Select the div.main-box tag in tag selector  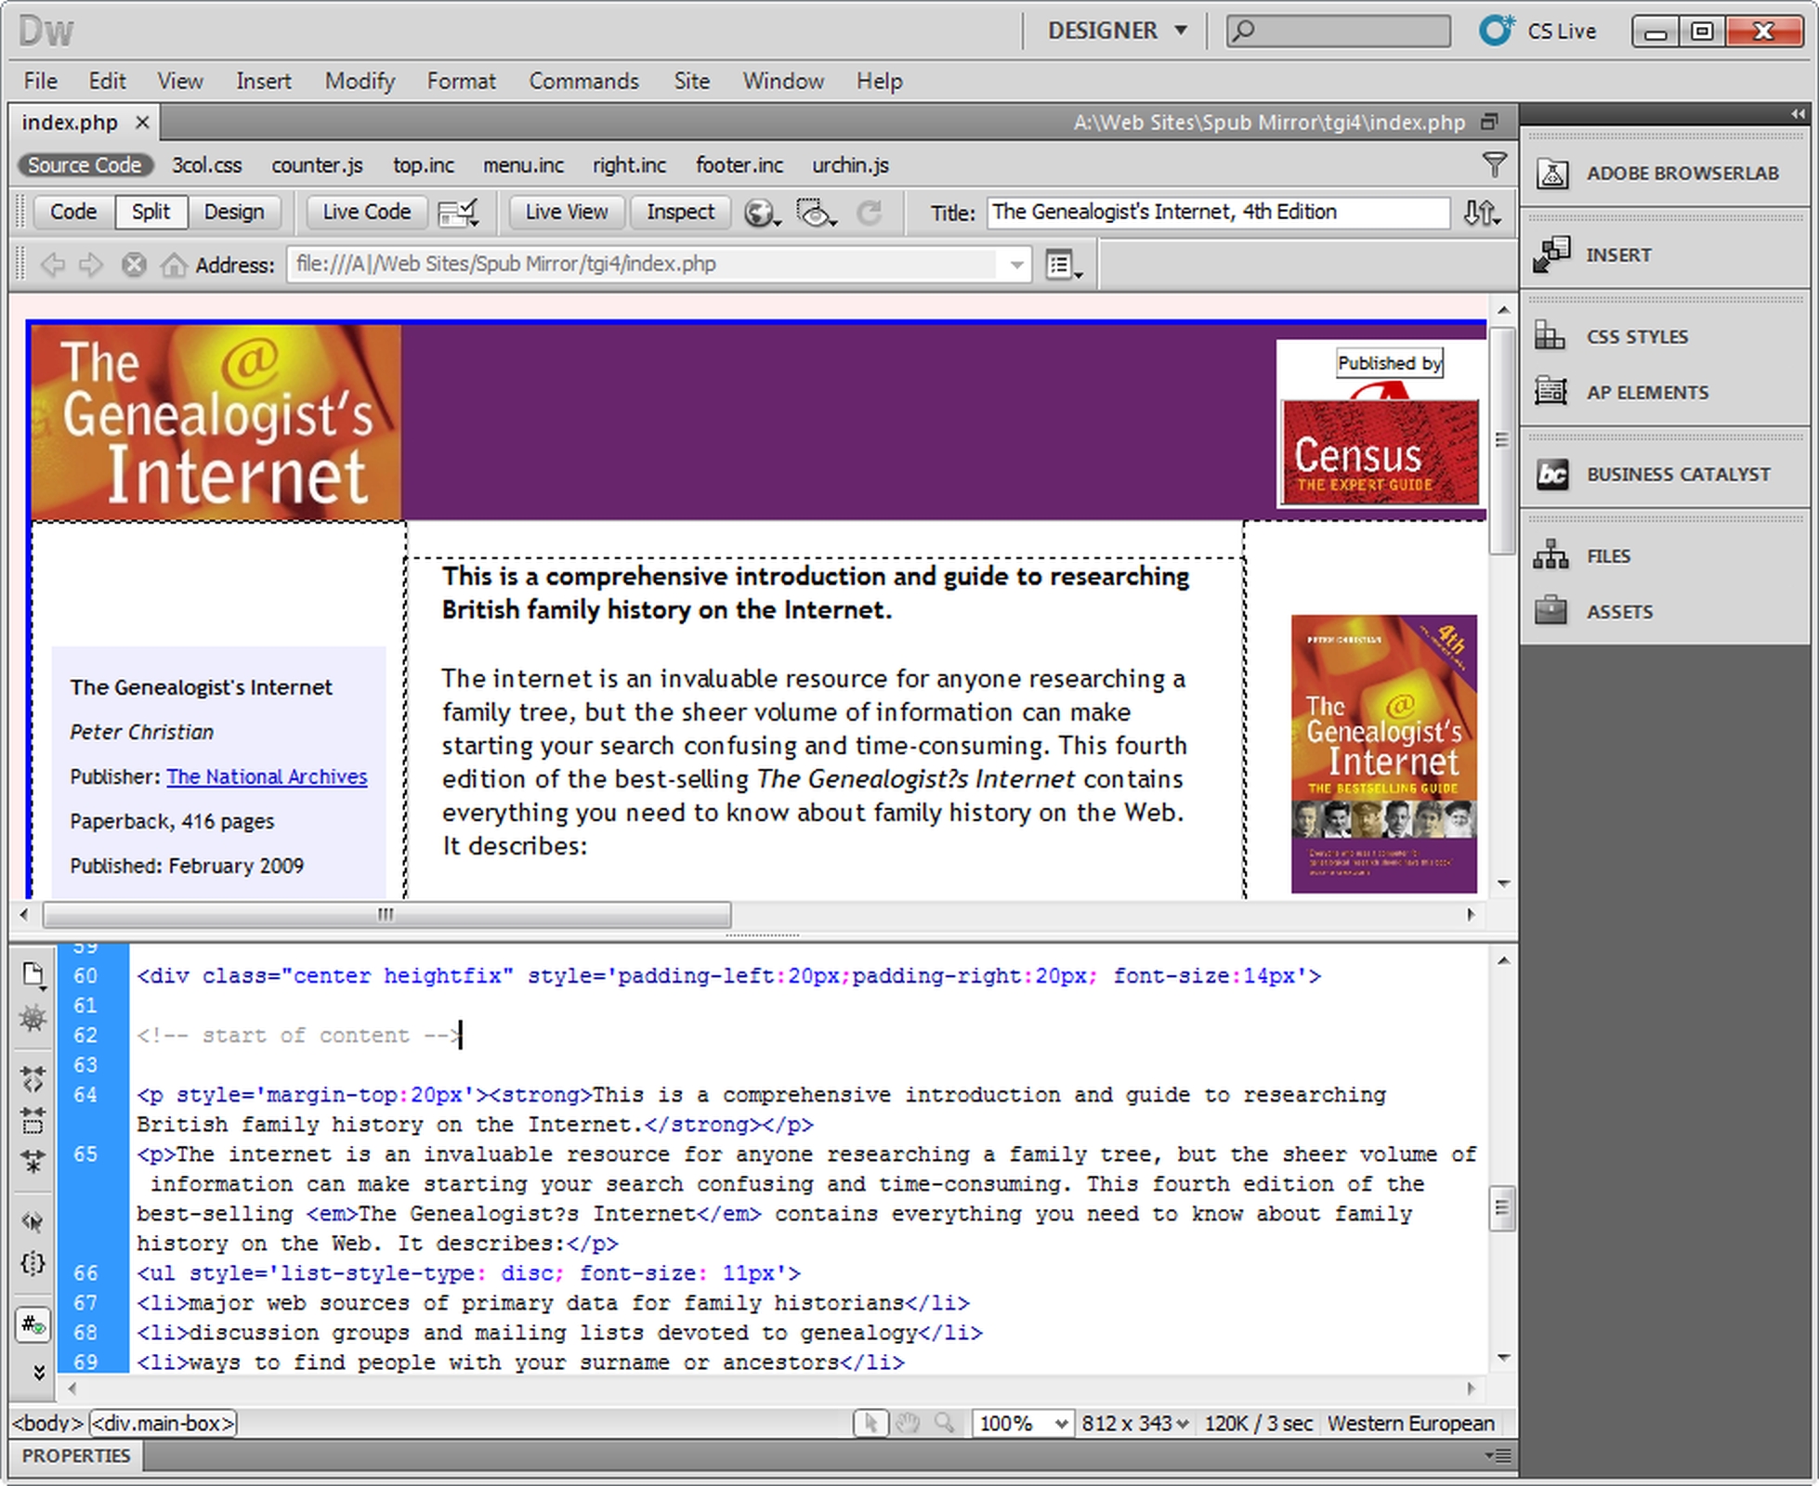(164, 1423)
